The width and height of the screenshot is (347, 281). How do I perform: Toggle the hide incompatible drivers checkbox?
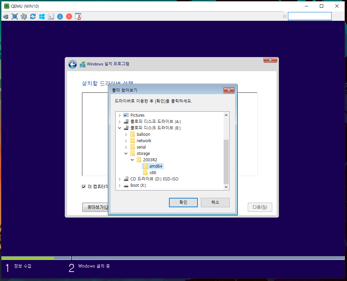coord(84,187)
